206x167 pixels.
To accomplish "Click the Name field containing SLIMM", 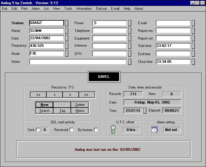I will [x=47, y=31].
